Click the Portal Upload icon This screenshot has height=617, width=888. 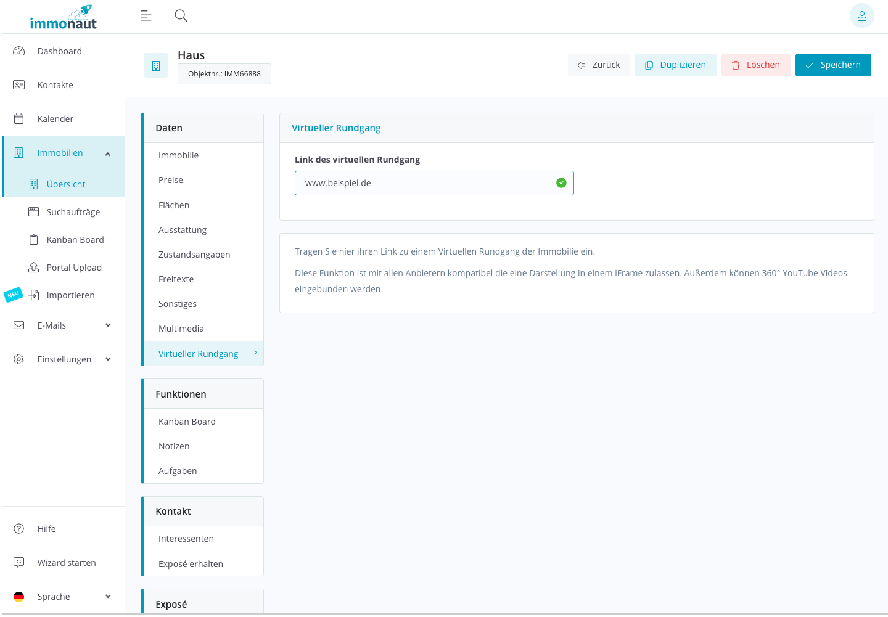pyautogui.click(x=34, y=268)
